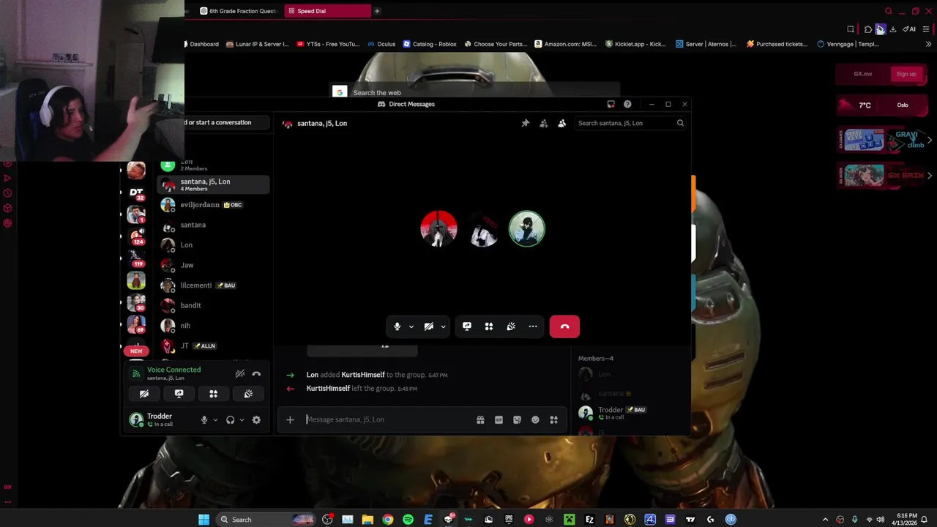Disconnect from voice in Voice Connected panel
Screen dimensions: 937x527
coord(256,374)
